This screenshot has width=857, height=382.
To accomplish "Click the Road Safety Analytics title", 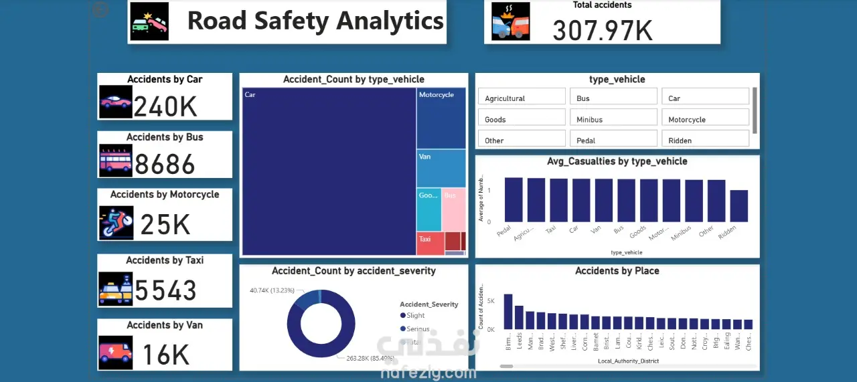I will pos(315,21).
